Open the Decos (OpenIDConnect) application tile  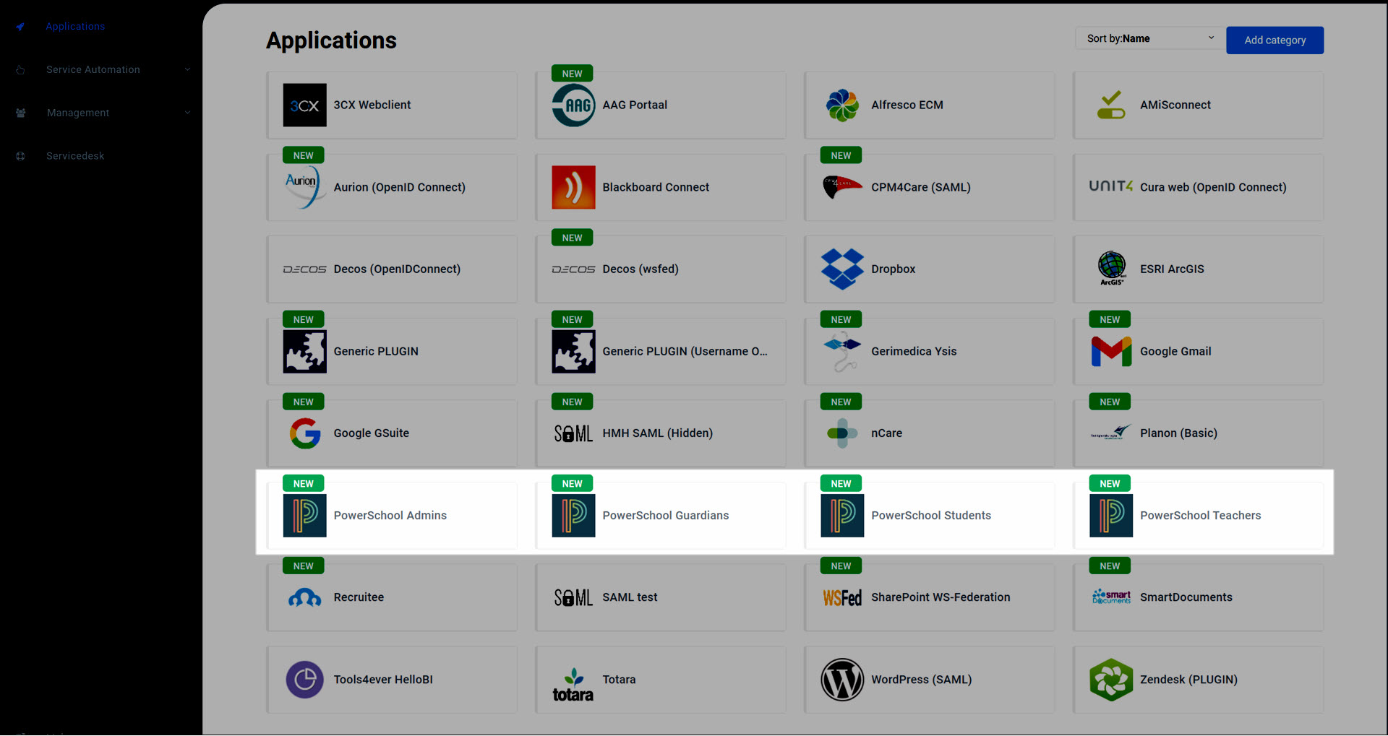coord(392,269)
